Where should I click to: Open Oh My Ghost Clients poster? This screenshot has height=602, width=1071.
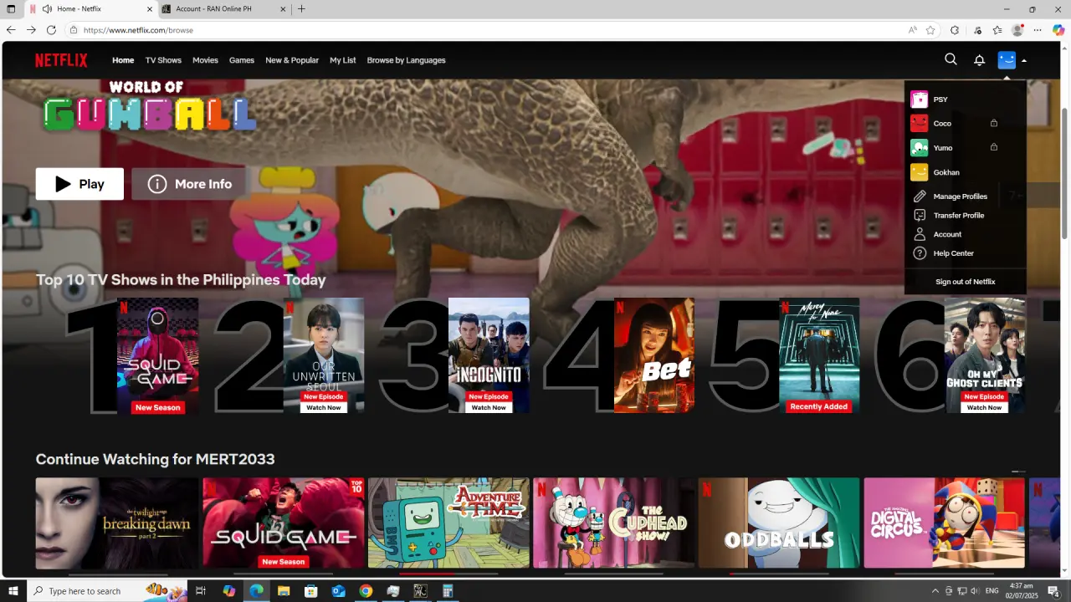click(x=985, y=355)
